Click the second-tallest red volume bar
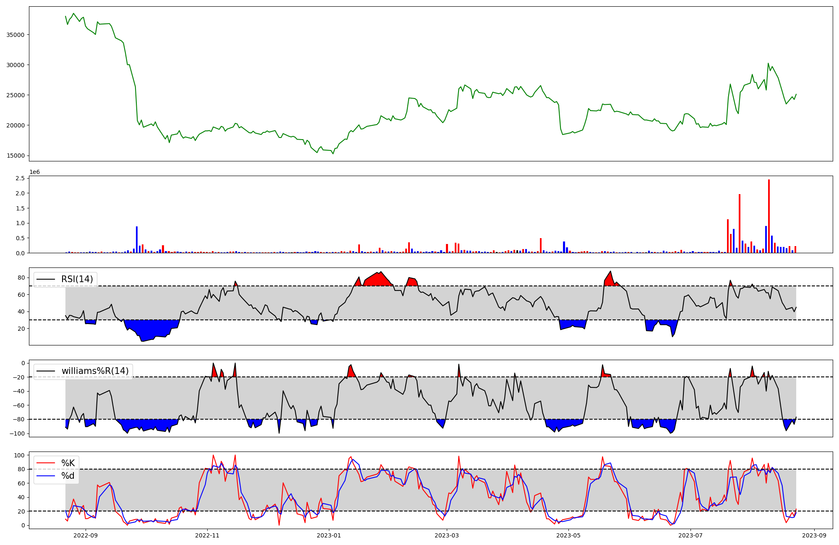This screenshot has height=545, width=839. (x=740, y=224)
